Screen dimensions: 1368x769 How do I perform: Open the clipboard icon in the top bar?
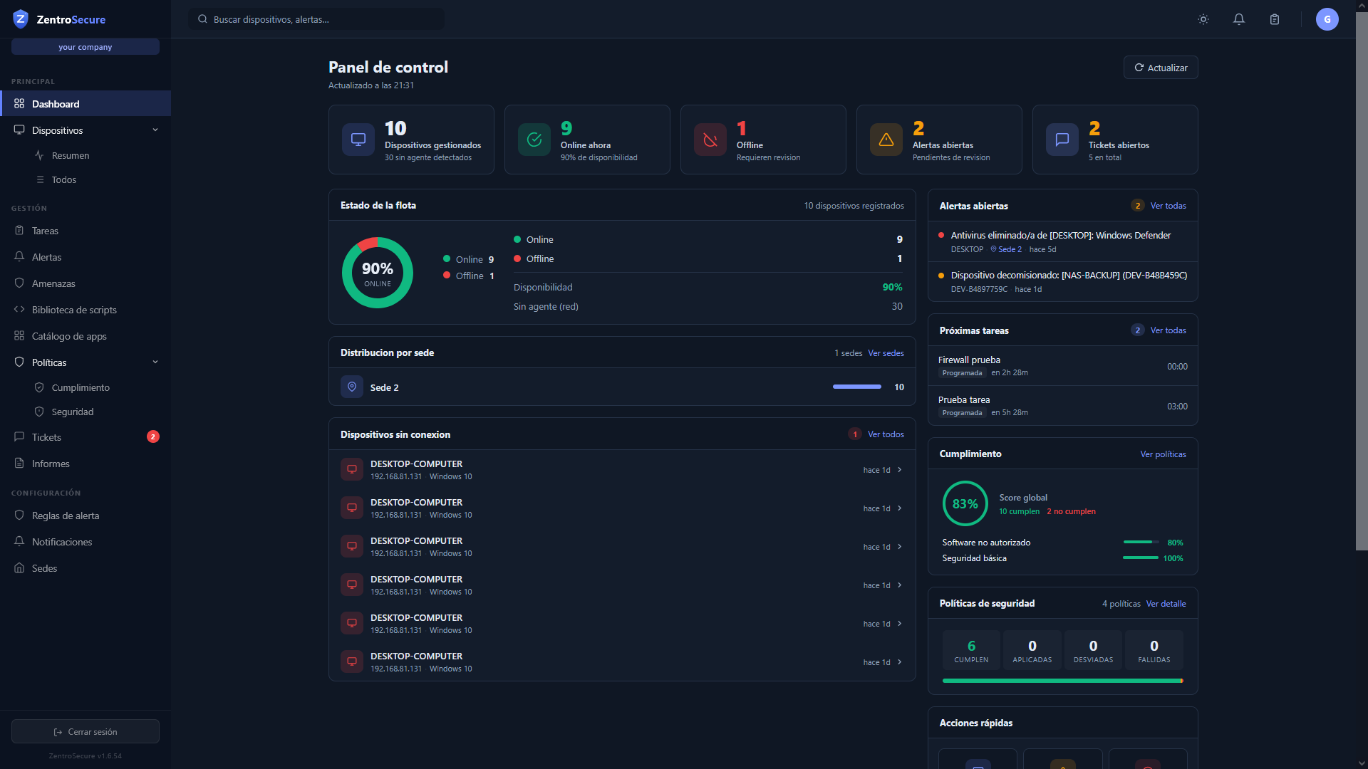tap(1275, 19)
